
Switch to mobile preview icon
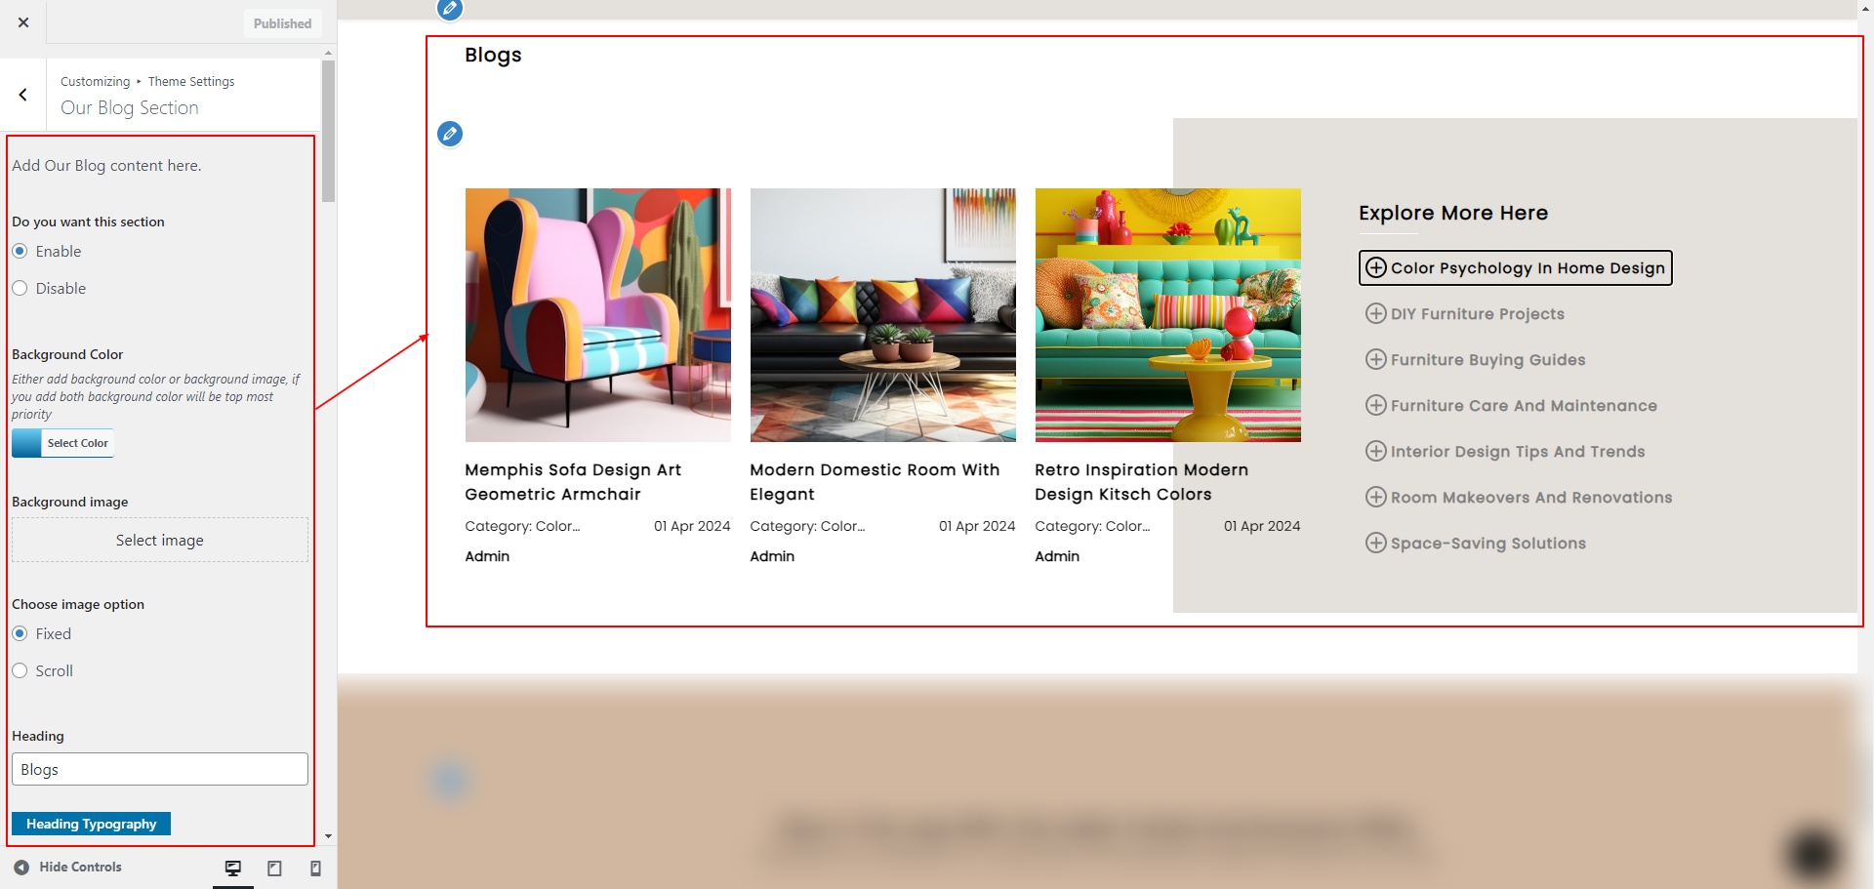coord(315,868)
